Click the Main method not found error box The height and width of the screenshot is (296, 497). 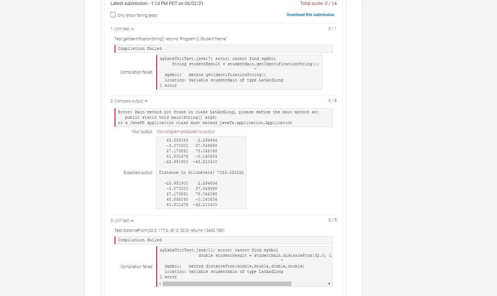tap(223, 117)
